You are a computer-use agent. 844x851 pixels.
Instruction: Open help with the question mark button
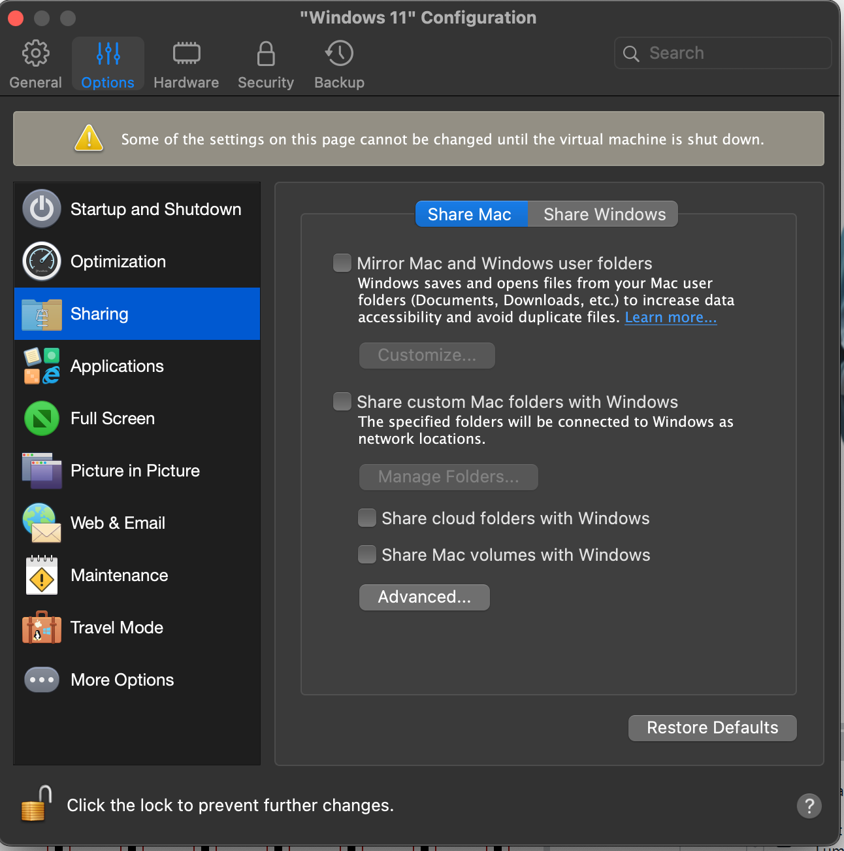pos(809,806)
